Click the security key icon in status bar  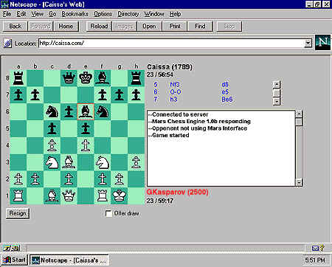(x=11, y=248)
